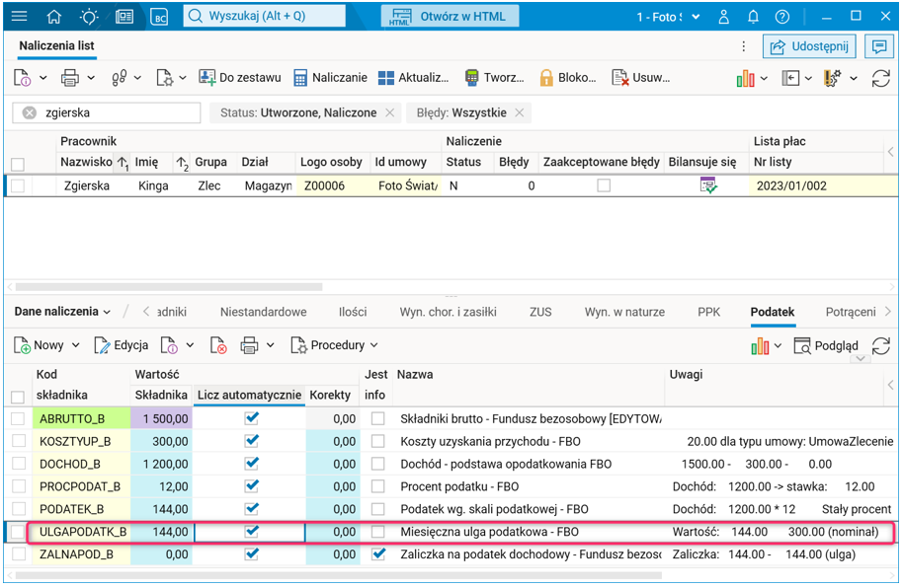Open the Nowy dropdown in lower toolbar

(x=77, y=345)
